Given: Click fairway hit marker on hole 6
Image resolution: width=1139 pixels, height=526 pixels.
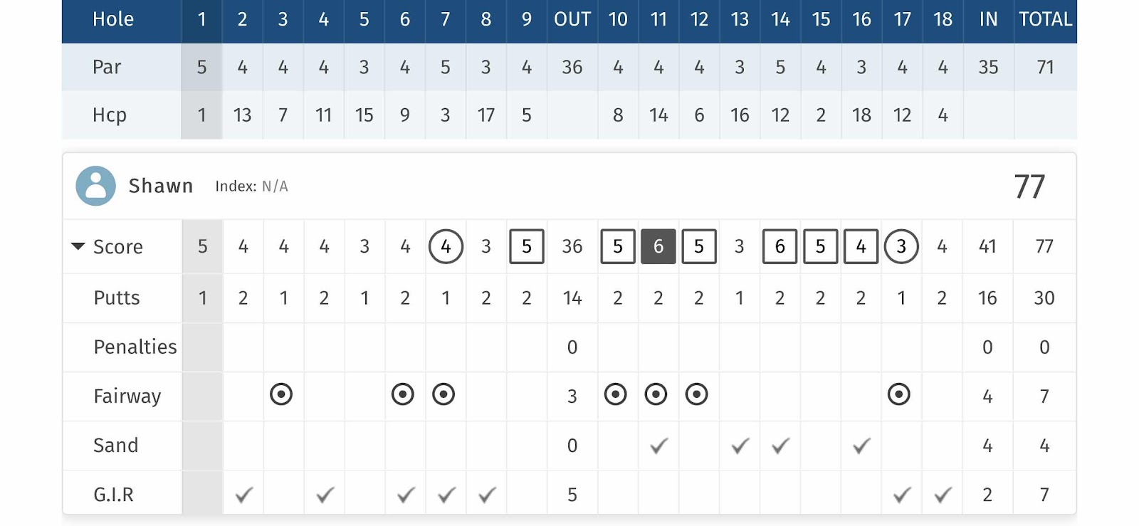Looking at the screenshot, I should [x=403, y=394].
